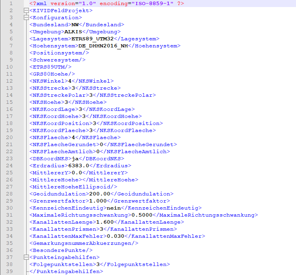Click the KanallattenMaxFehler value 0.030
296x275 pixels.
115,236
